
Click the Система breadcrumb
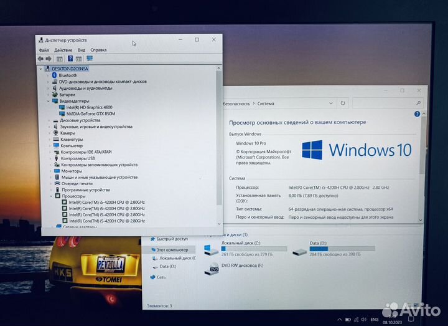point(266,103)
